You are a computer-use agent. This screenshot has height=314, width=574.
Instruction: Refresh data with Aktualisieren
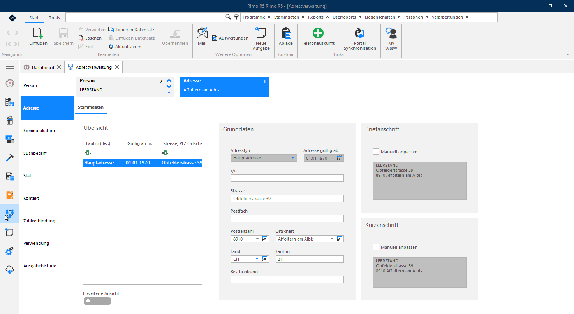125,47
